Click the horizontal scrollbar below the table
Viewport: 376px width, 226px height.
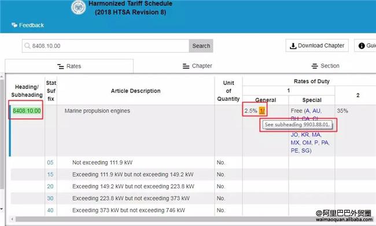tap(192, 219)
